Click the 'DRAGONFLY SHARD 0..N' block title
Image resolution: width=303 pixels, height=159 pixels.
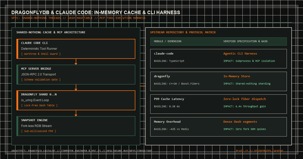[39, 94]
